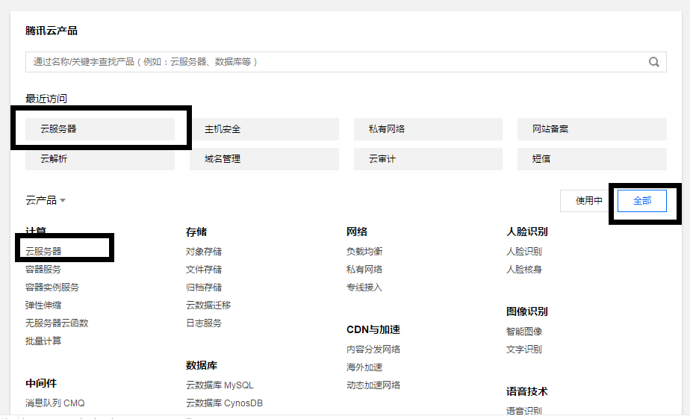Click 人脸识别 link below the 人脸识别 heading
The height and width of the screenshot is (419, 690).
point(524,251)
